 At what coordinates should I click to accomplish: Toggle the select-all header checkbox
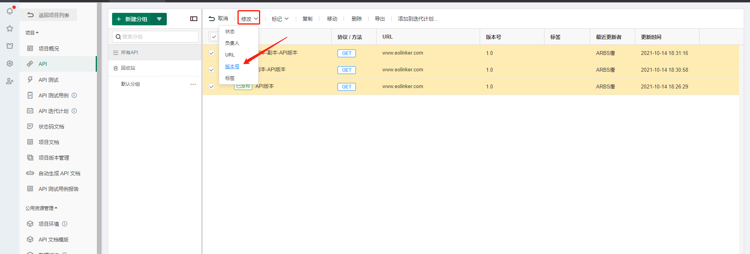(x=214, y=37)
